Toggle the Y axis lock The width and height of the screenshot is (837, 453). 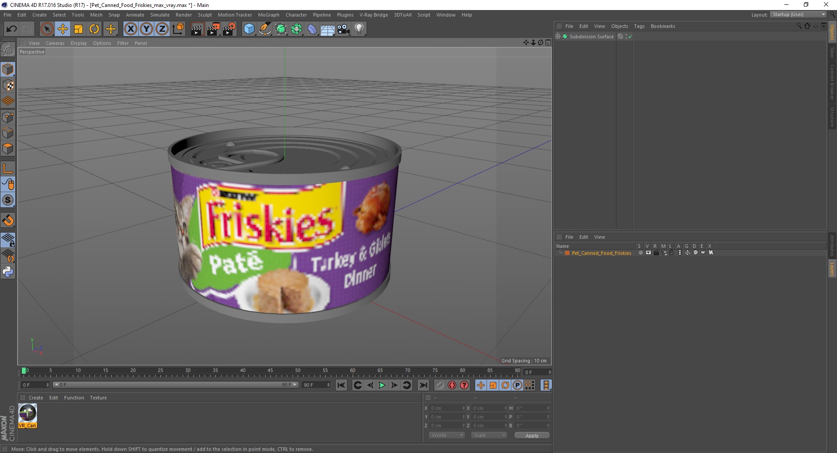[x=146, y=29]
